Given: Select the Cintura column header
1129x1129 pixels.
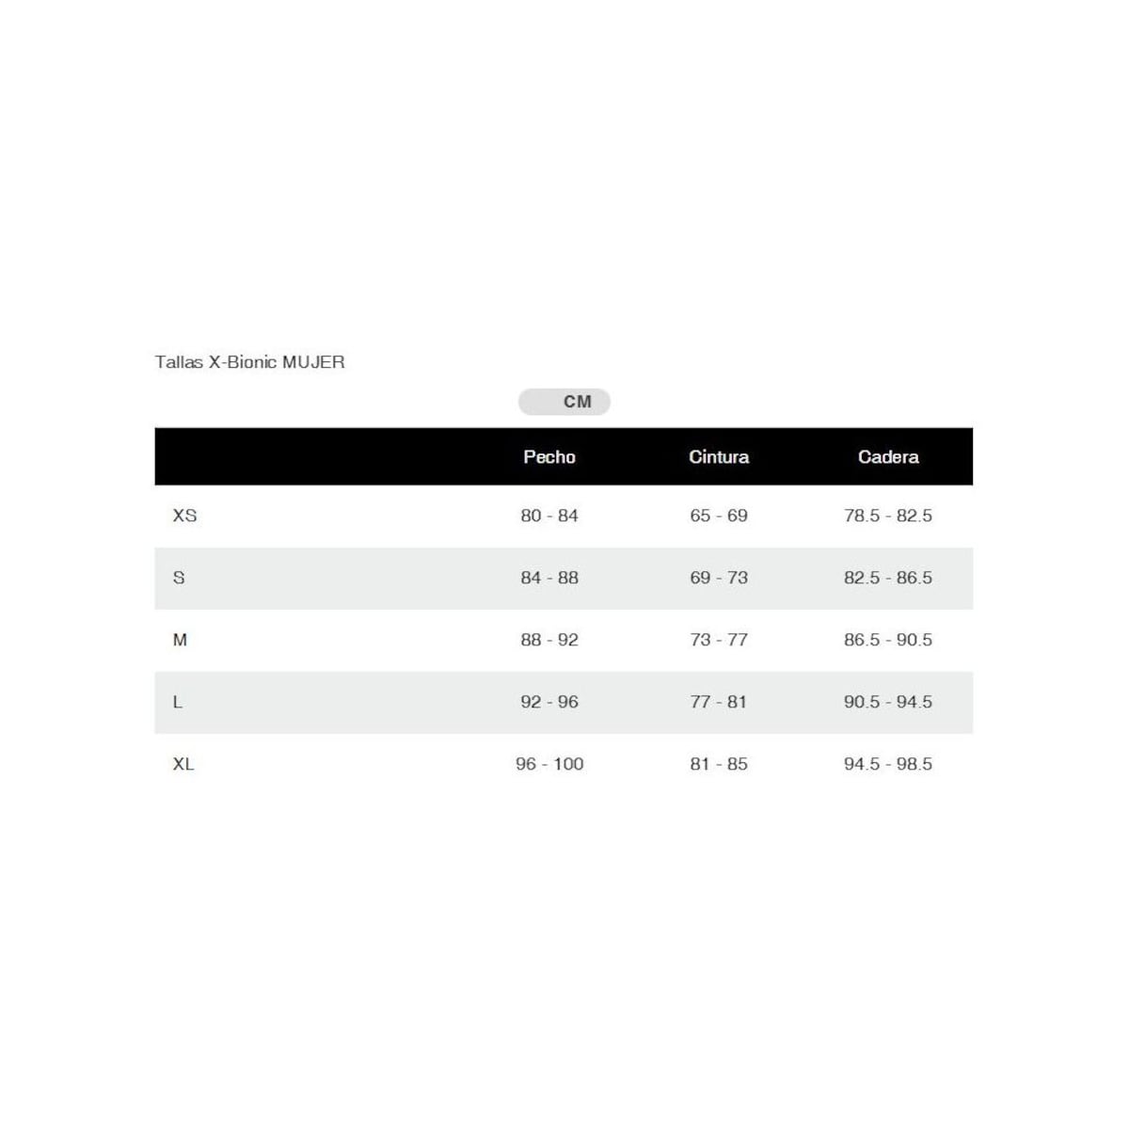Looking at the screenshot, I should pyautogui.click(x=719, y=457).
